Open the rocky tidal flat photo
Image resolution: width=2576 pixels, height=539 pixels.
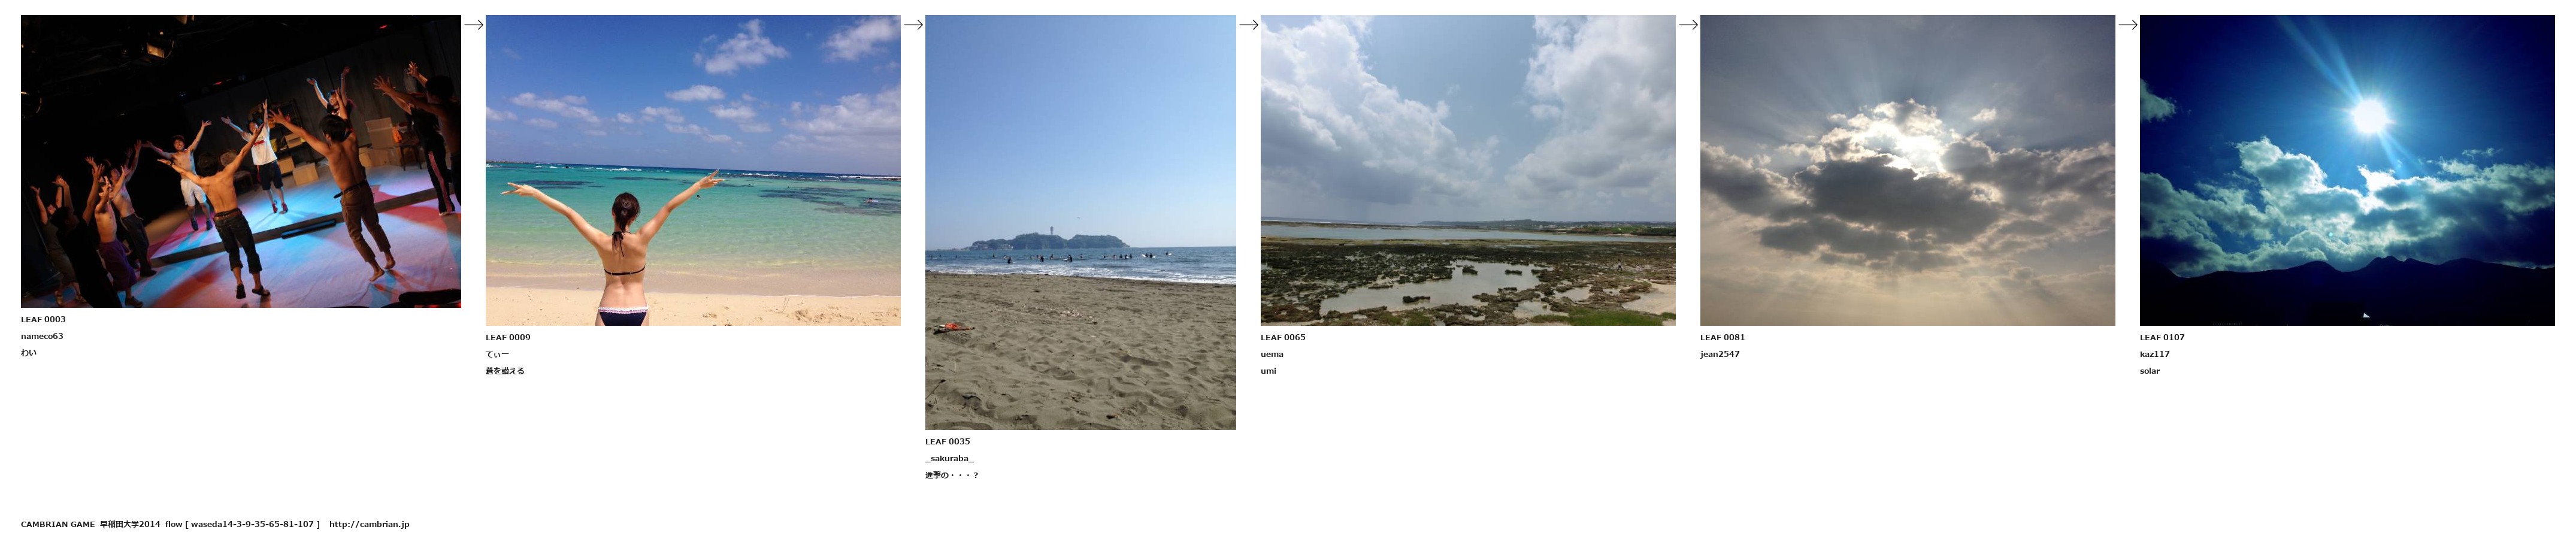(x=1468, y=170)
